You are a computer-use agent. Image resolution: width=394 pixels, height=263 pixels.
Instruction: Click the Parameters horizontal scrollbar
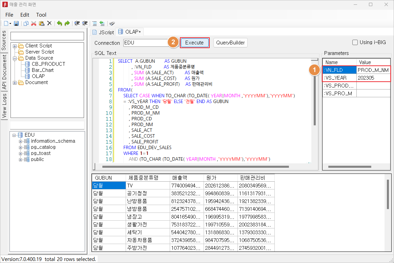tap(350, 167)
